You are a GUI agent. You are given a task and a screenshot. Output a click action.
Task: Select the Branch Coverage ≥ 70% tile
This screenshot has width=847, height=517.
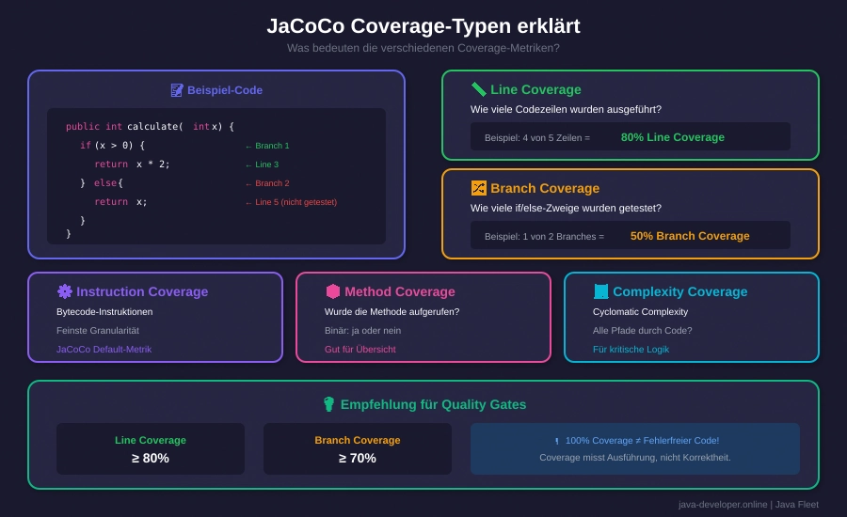358,449
